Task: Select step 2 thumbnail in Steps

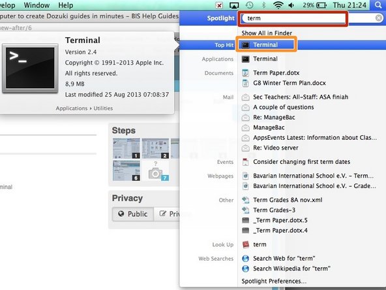Action: tap(155, 148)
